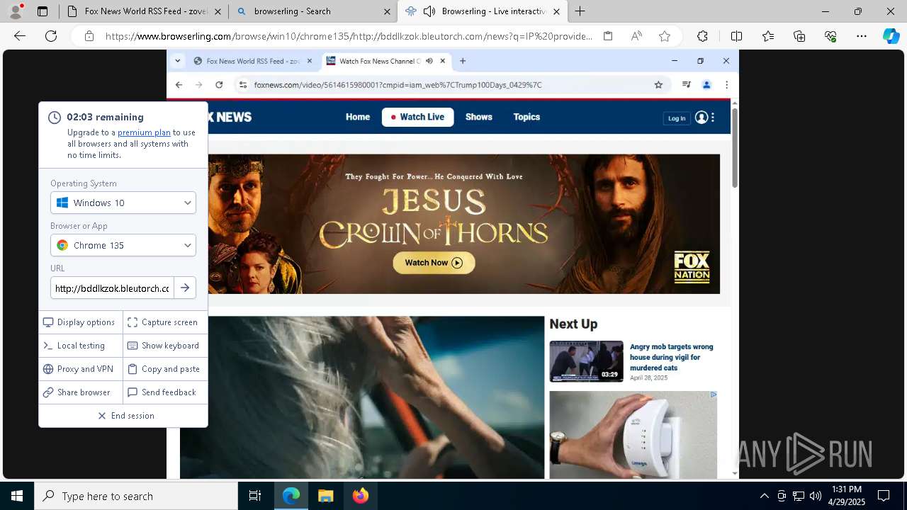Open new Edge tab
Viewport: 907px width, 510px height.
[x=580, y=11]
